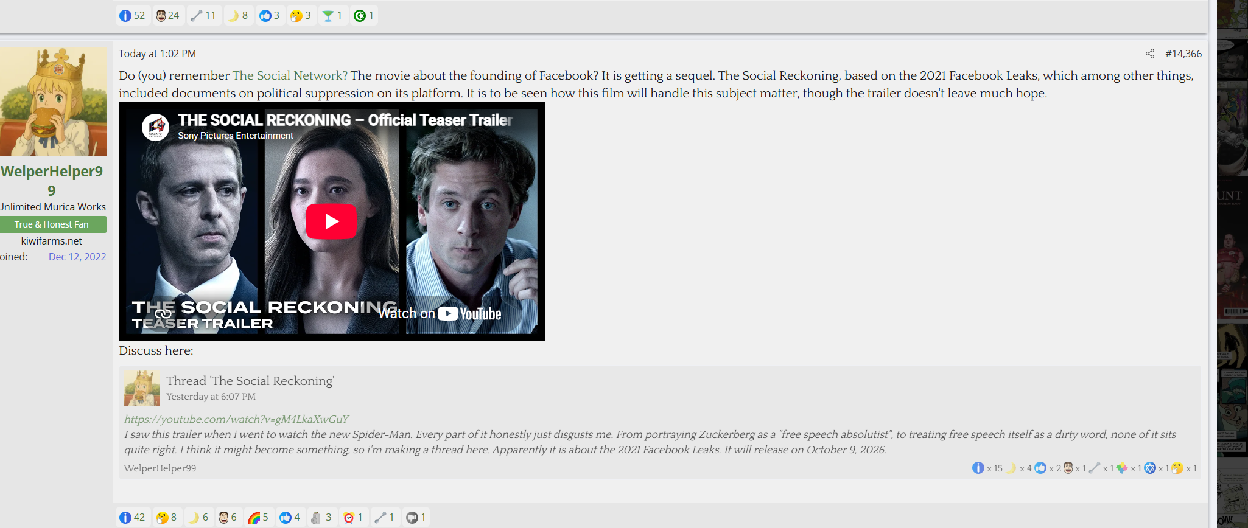This screenshot has height=528, width=1248.
Task: Share post #14,366 via share icon
Action: click(1150, 54)
